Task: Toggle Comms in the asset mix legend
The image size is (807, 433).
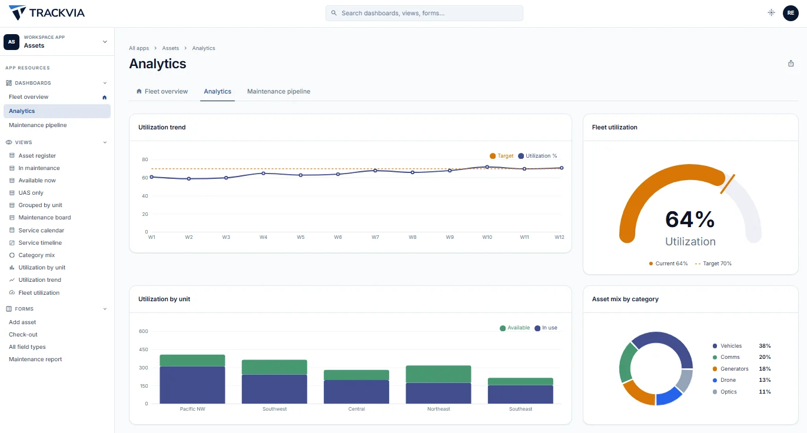Action: [x=741, y=357]
